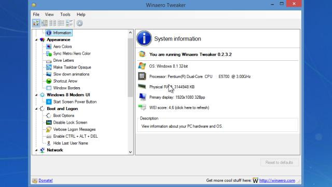
Task: Select Start Screen Power Button label
Action: tap(75, 102)
